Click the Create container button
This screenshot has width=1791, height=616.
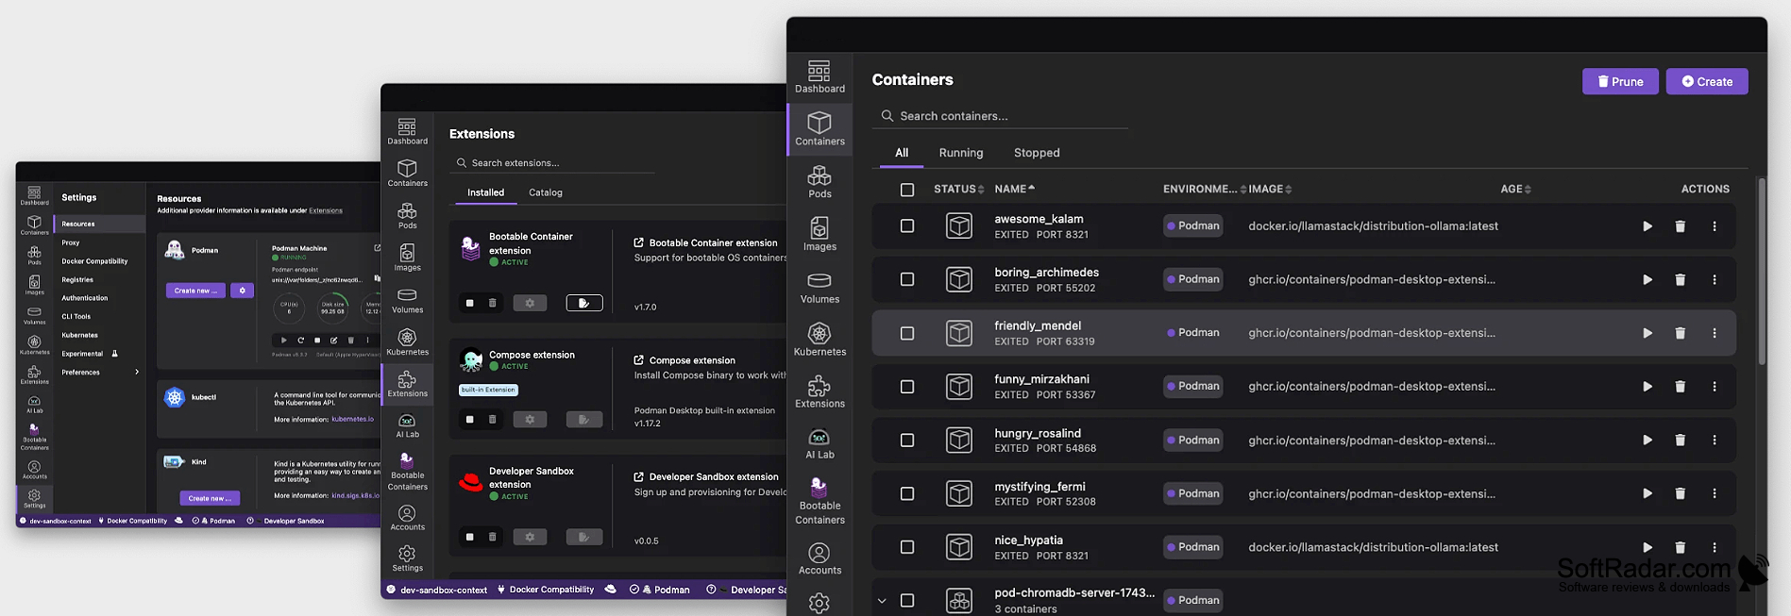click(1707, 81)
